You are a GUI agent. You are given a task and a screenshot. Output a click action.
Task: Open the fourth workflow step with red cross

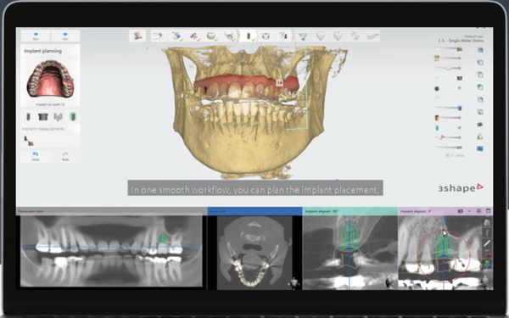(194, 36)
